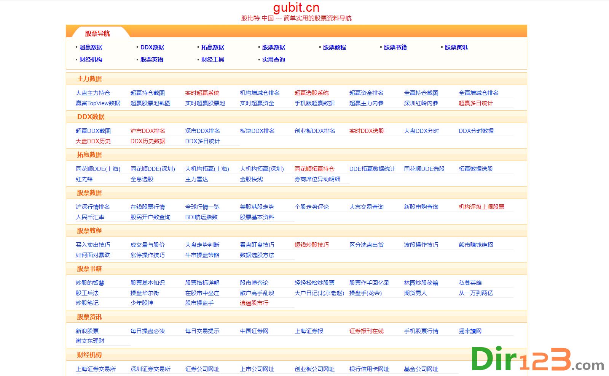609x376 pixels.
Task: Open 短线炒股技巧 link
Action: pos(312,245)
